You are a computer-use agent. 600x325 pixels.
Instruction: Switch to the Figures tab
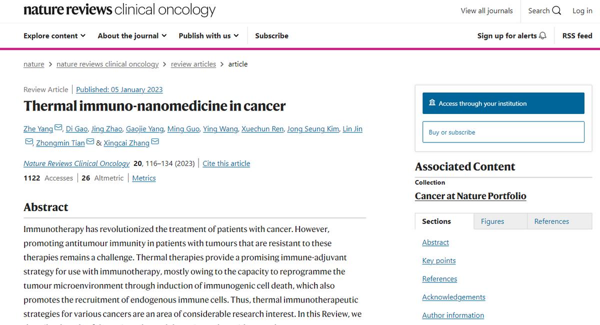[492, 221]
